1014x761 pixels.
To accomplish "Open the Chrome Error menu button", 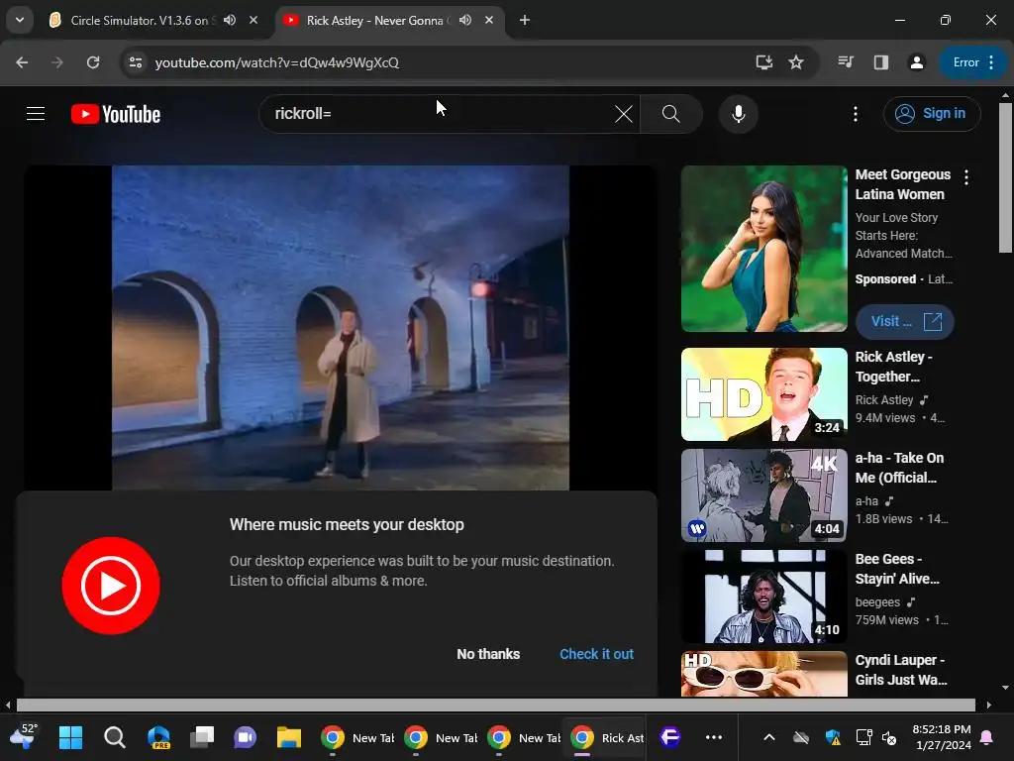I will (973, 62).
